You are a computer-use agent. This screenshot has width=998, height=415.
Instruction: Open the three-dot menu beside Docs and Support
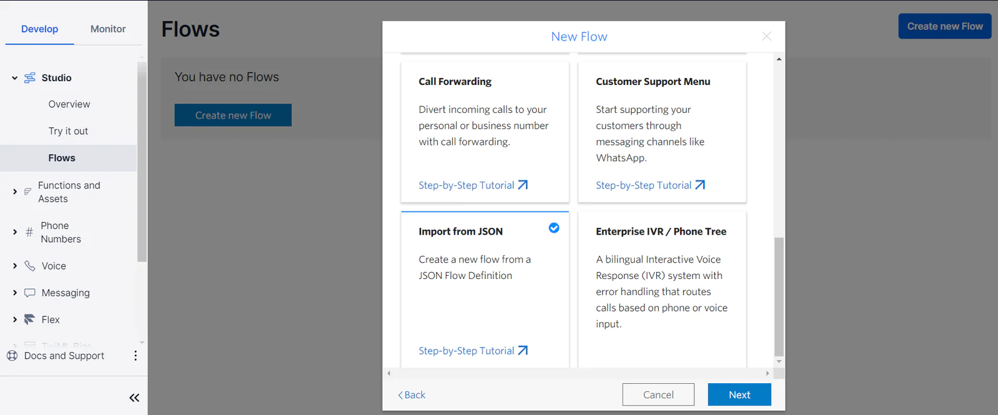click(135, 356)
